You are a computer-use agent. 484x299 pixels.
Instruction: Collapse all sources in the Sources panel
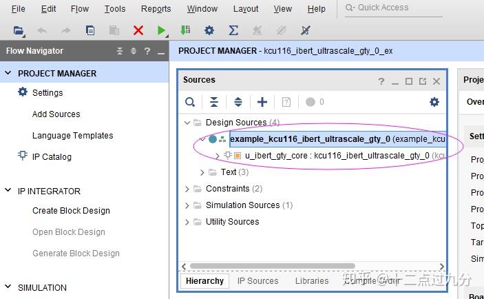[x=214, y=102]
